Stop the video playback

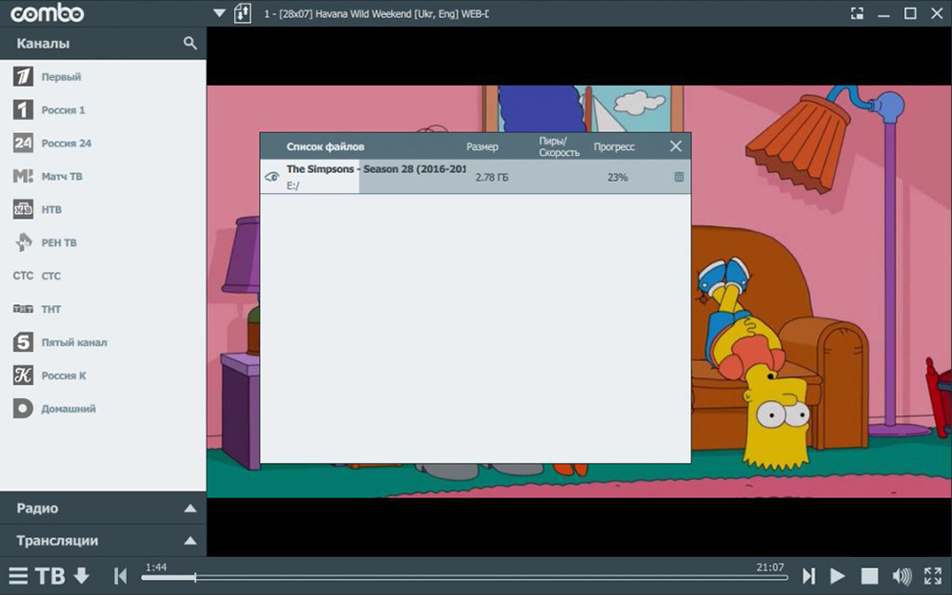click(869, 576)
